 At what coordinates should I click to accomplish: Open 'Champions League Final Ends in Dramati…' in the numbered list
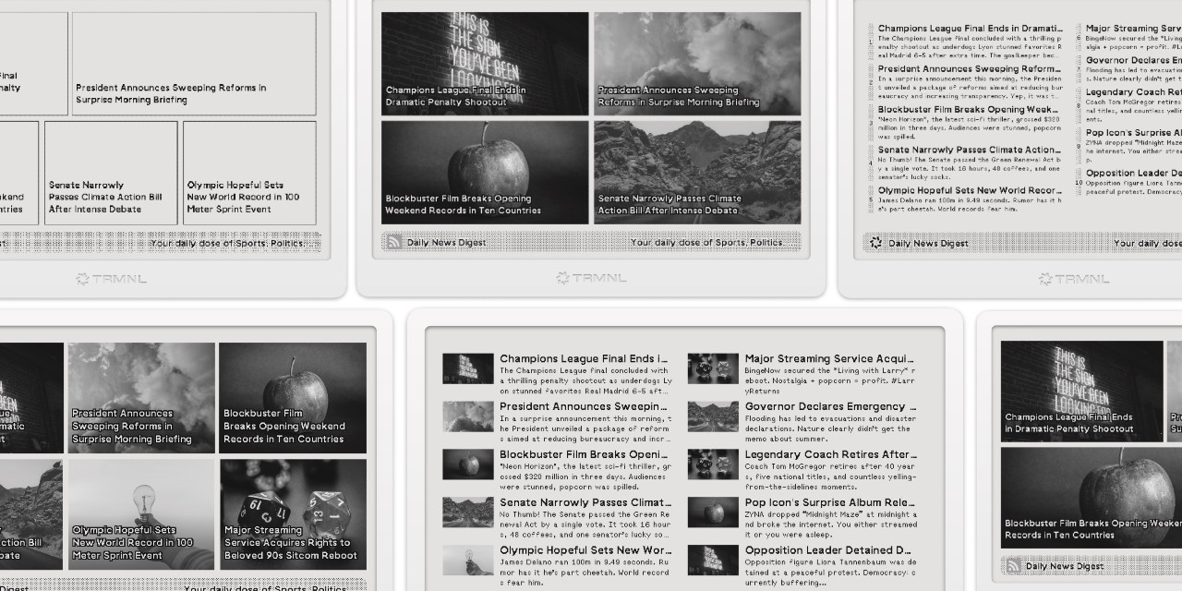click(970, 29)
